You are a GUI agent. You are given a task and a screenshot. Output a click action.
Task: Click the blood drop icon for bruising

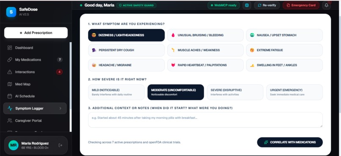(x=173, y=35)
